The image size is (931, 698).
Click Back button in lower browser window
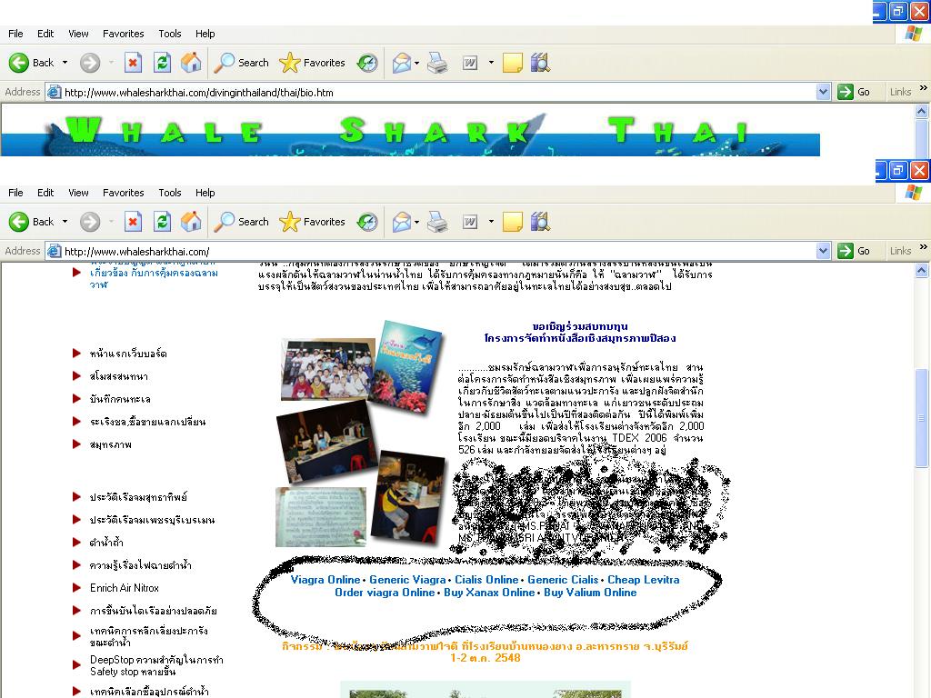(31, 222)
